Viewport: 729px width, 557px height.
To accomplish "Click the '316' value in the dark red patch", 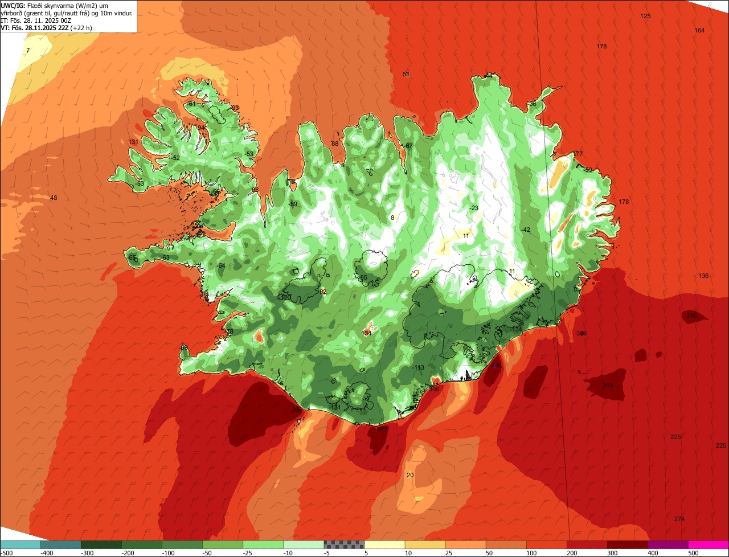I will pos(691,315).
